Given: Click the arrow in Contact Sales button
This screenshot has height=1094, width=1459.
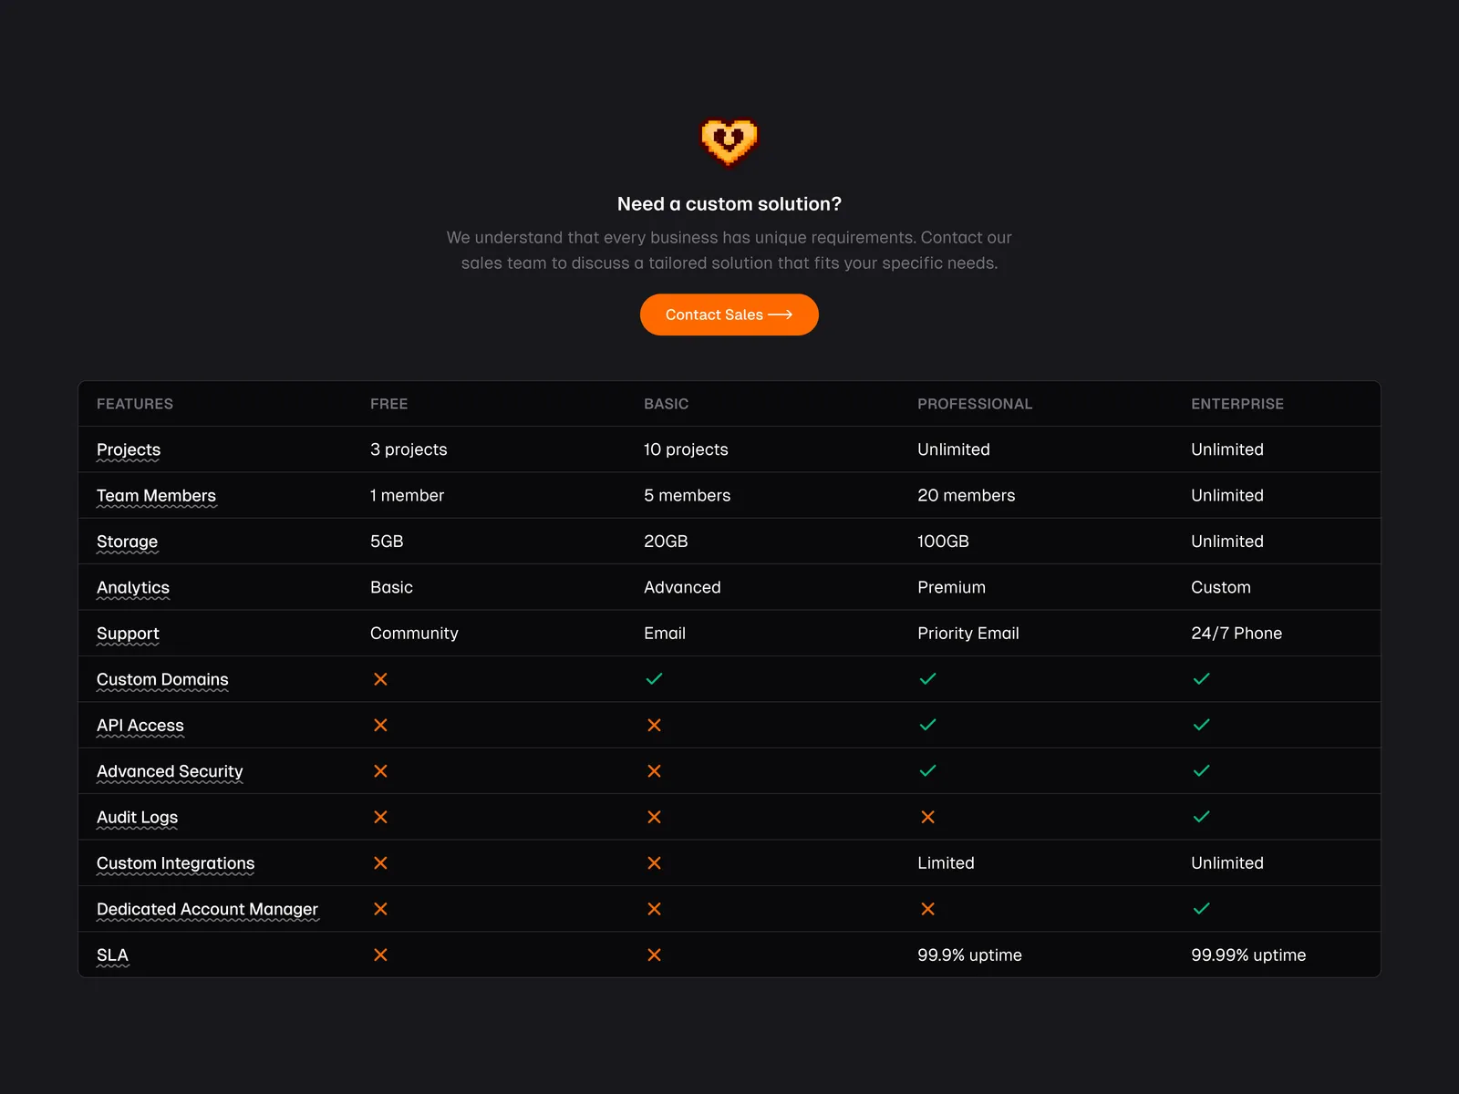Looking at the screenshot, I should pos(781,315).
